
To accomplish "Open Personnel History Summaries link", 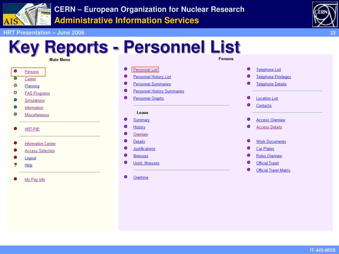I will point(159,91).
